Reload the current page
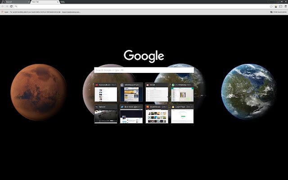 [x=11, y=6]
